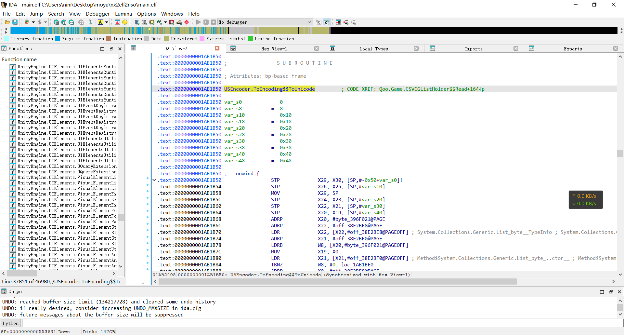Click the pencil edit toolbar icon
The height and width of the screenshot is (335, 624).
click(179, 22)
